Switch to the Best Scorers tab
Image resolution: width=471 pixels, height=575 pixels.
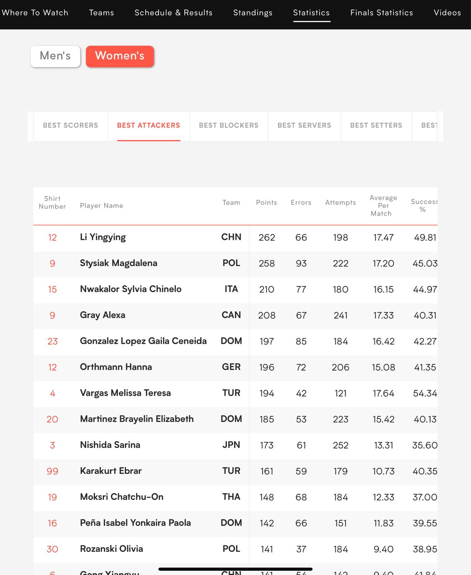(x=71, y=126)
